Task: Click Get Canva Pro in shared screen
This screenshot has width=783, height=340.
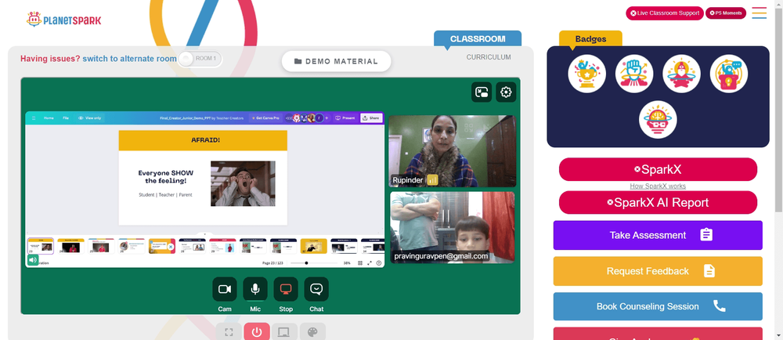Action: point(265,118)
